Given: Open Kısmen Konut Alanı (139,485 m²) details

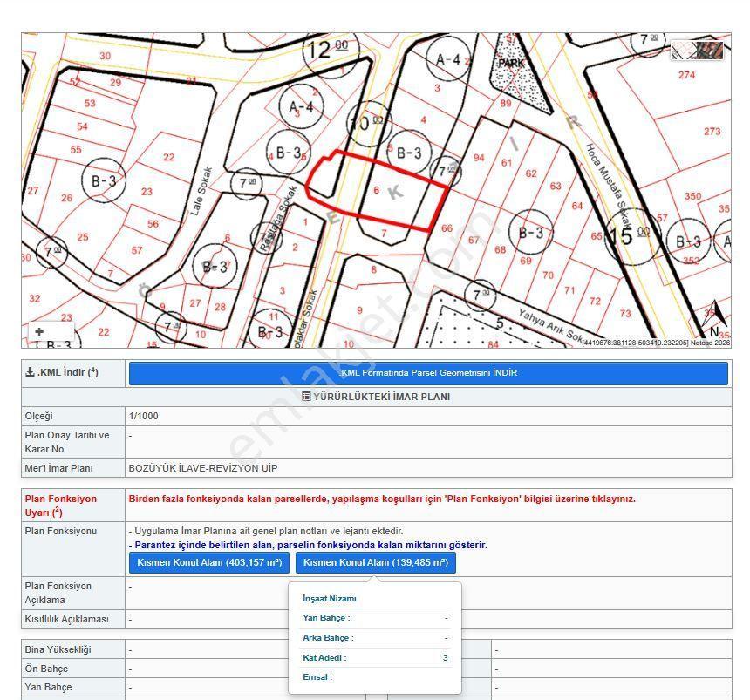Looking at the screenshot, I should pos(376,563).
